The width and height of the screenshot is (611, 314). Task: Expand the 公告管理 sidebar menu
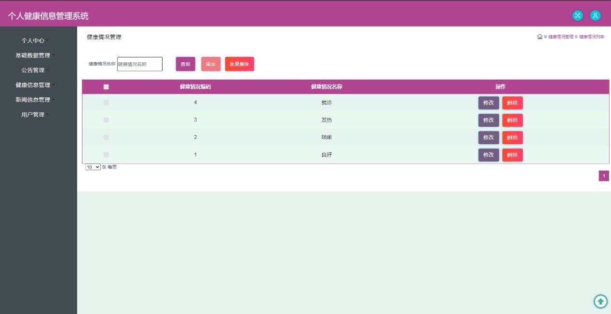(35, 70)
